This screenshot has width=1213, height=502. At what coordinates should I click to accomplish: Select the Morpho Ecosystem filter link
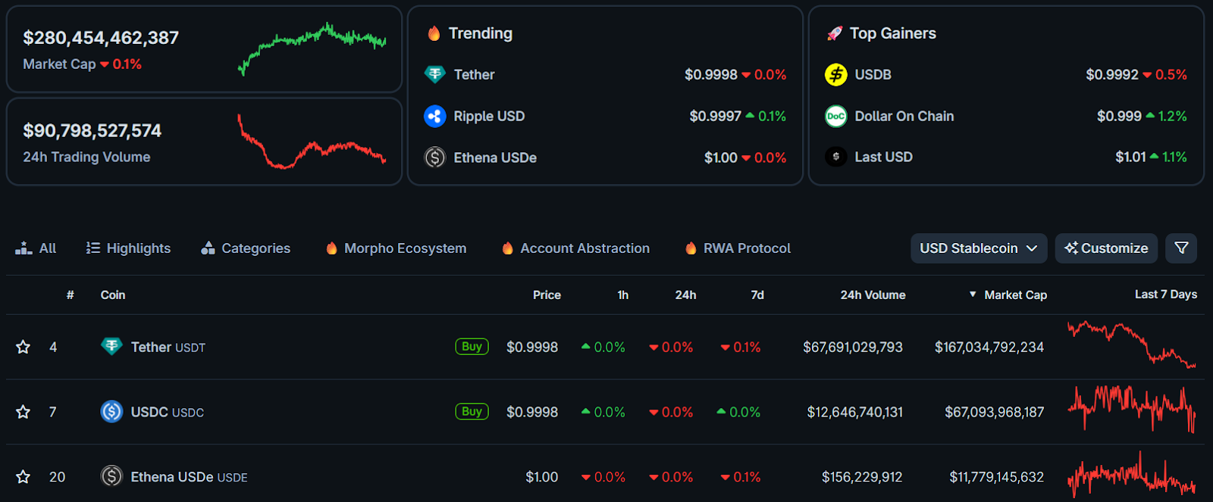[x=396, y=248]
